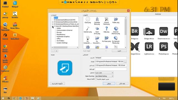178x100 pixels.
Task: Pick the Folder.png icon
Action: tap(116, 20)
